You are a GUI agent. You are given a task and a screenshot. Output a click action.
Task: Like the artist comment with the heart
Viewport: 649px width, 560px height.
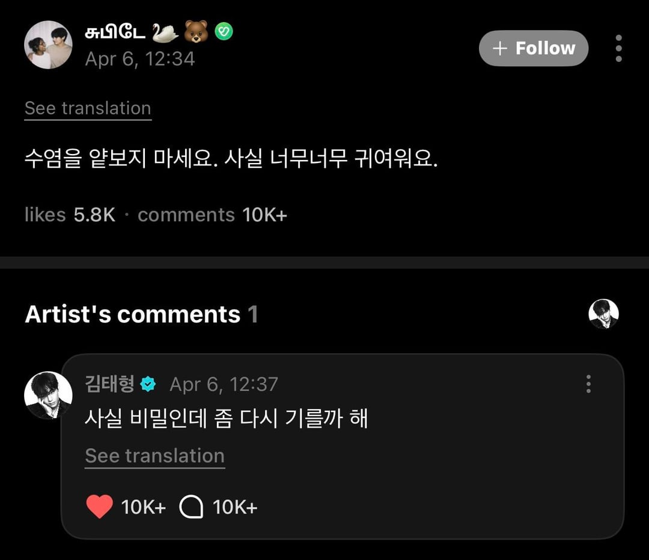pyautogui.click(x=99, y=507)
